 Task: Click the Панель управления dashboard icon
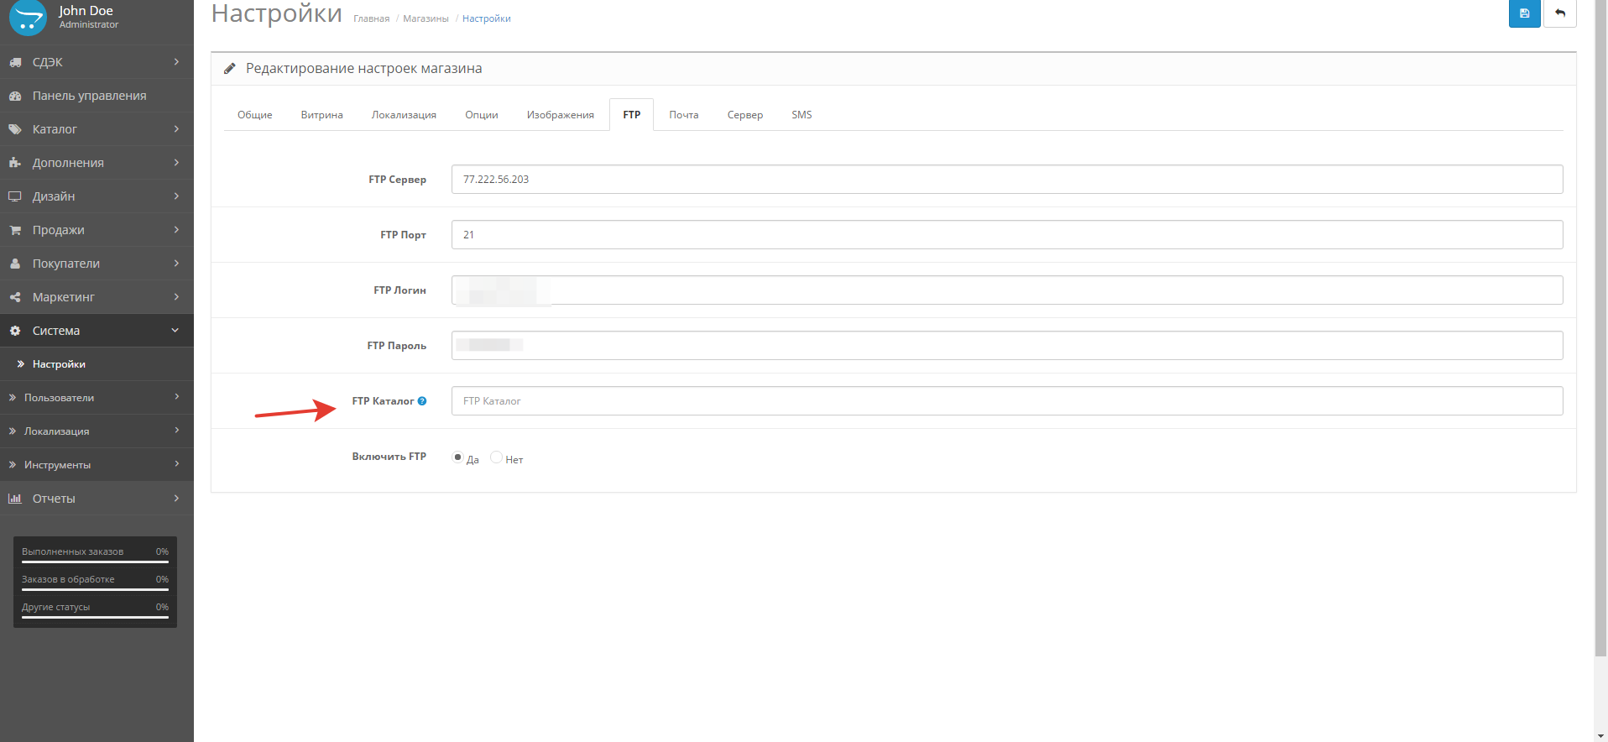point(15,96)
